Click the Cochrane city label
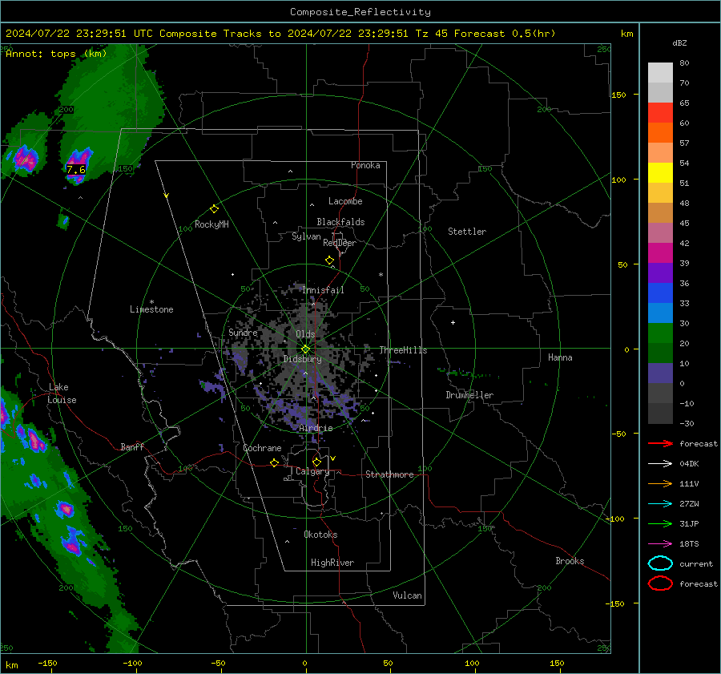 (x=262, y=448)
